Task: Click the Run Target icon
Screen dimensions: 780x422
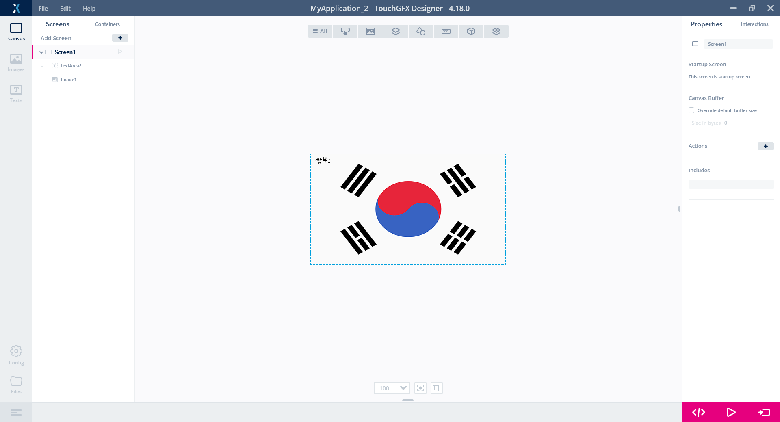Action: point(764,412)
